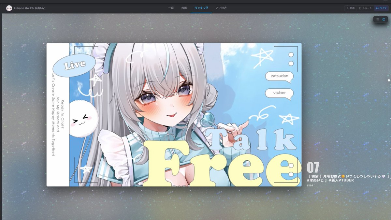The width and height of the screenshot is (391, 220).
Task: Filter by 動画 videos
Action: [351, 8]
